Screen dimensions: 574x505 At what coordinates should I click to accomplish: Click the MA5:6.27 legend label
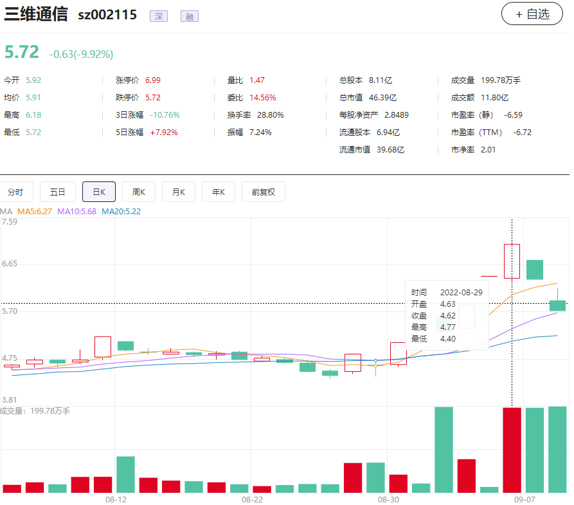click(x=35, y=212)
